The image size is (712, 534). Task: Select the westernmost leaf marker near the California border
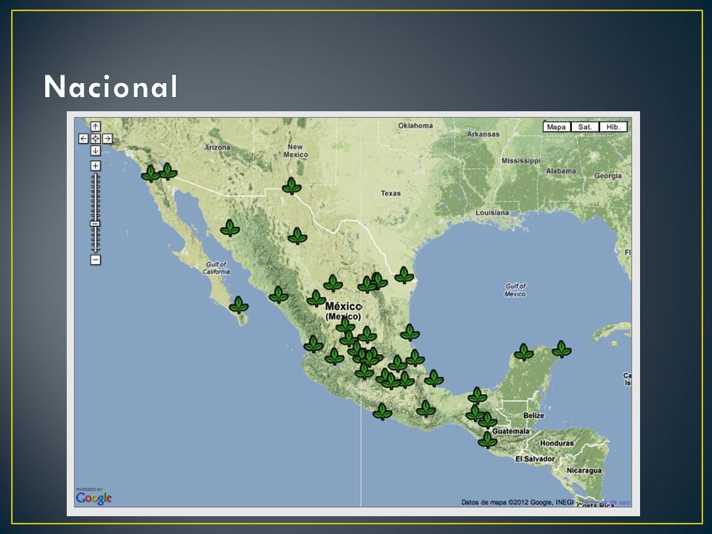pos(151,174)
